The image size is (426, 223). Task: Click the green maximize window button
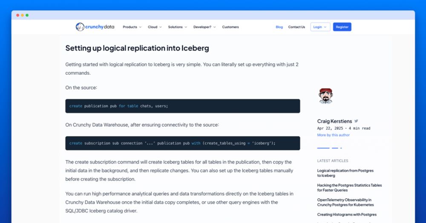coord(27,15)
